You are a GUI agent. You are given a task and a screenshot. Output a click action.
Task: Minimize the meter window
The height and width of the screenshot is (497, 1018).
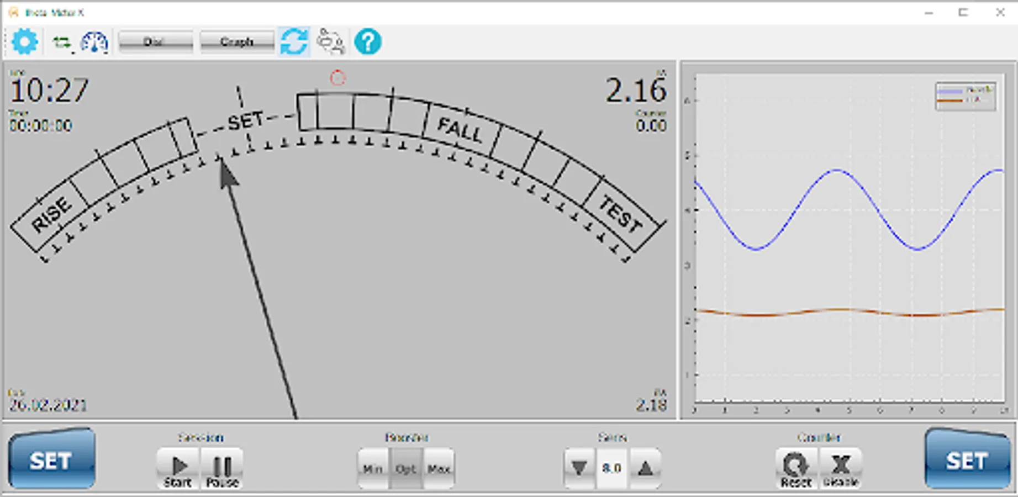tap(929, 12)
